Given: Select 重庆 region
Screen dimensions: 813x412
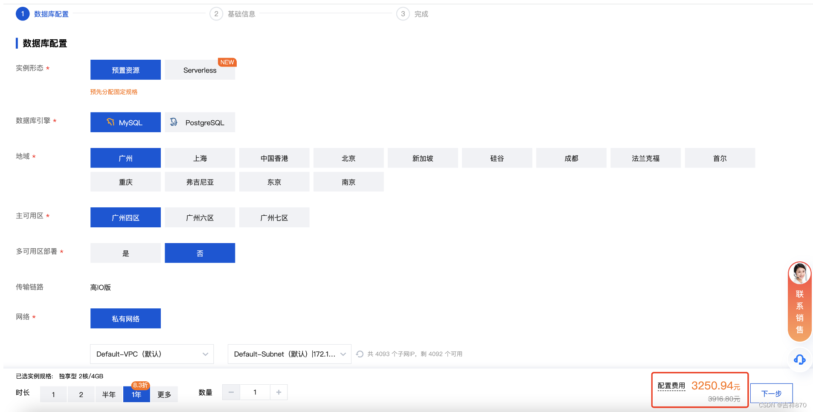Looking at the screenshot, I should [125, 182].
